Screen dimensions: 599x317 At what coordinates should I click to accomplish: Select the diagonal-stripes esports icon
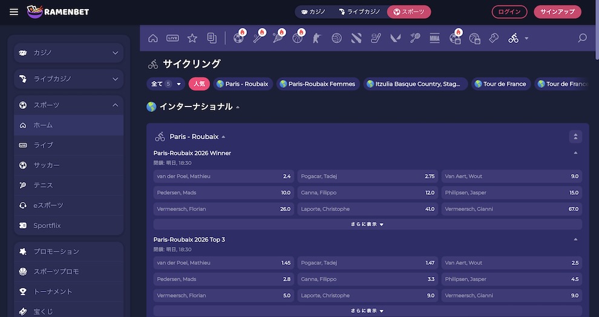(x=356, y=38)
